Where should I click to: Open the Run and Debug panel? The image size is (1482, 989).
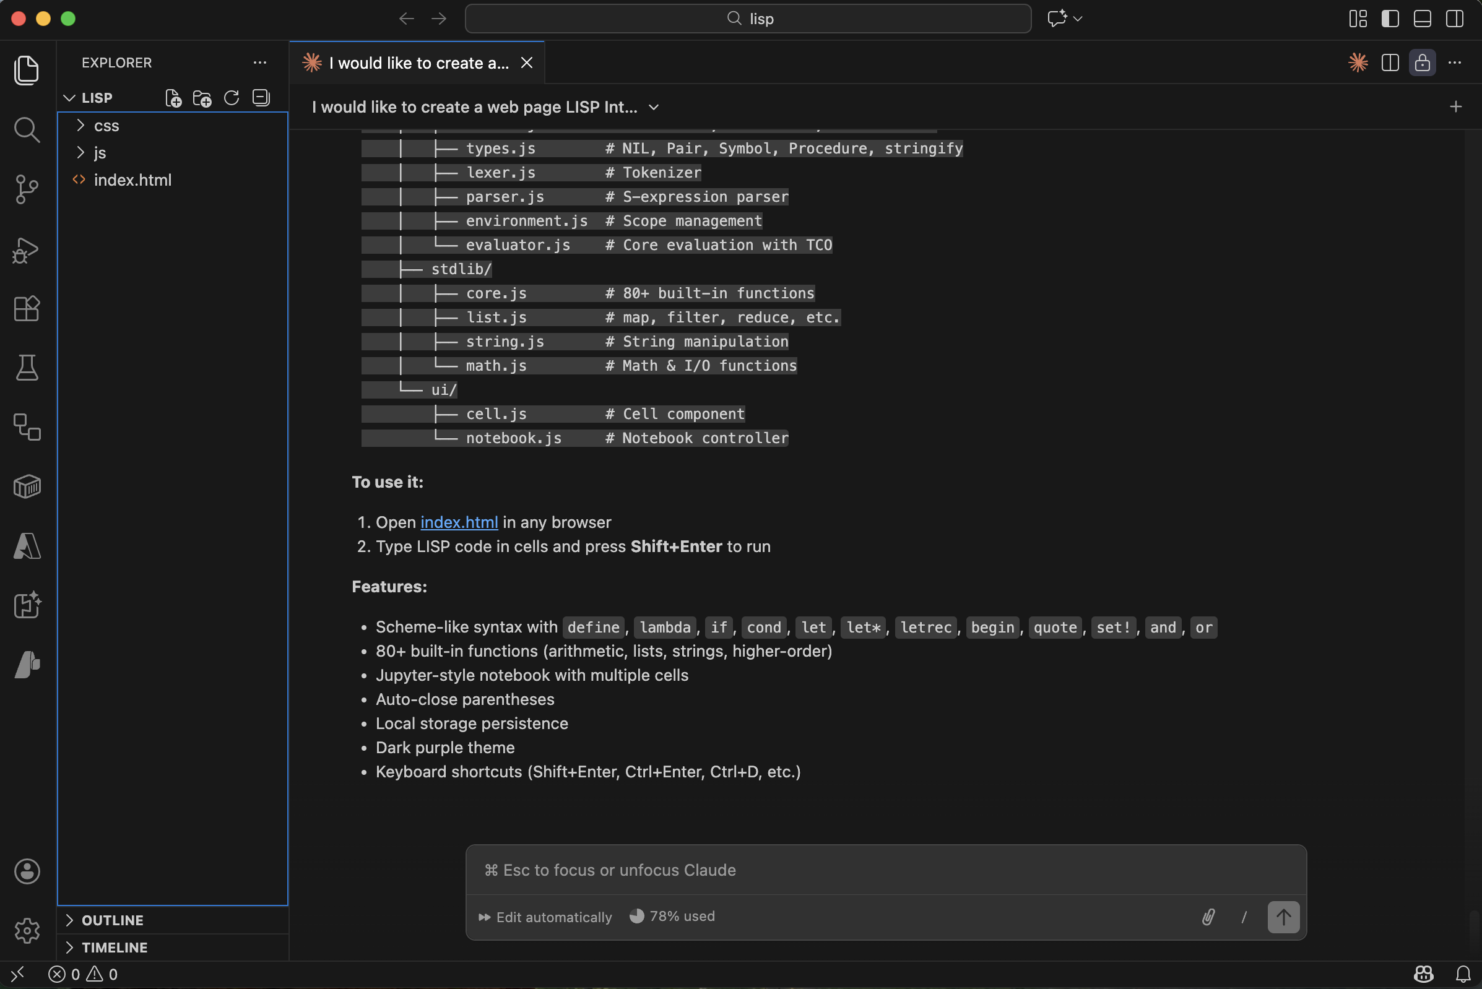27,251
